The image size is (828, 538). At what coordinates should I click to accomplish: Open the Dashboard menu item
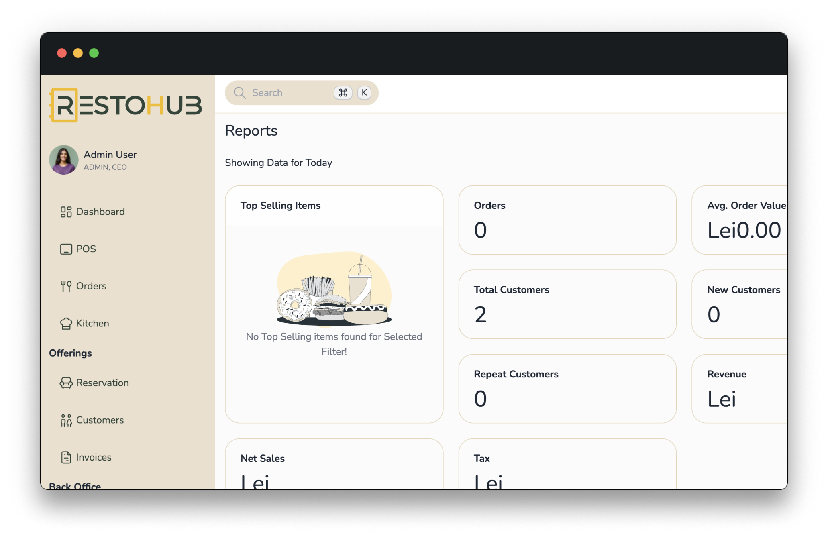[x=100, y=212]
